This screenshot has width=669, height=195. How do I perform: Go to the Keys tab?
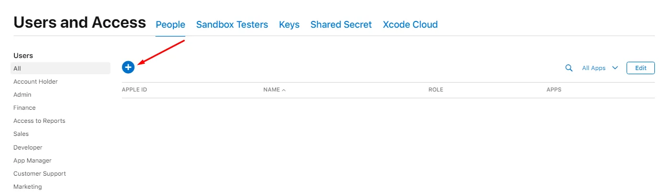(289, 25)
